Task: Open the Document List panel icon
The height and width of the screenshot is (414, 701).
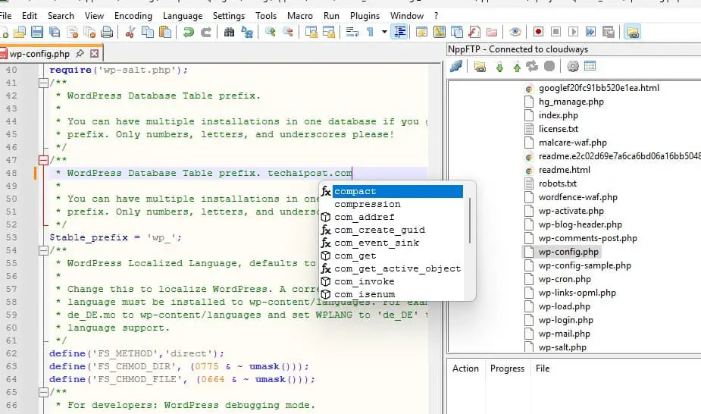Action: (457, 32)
